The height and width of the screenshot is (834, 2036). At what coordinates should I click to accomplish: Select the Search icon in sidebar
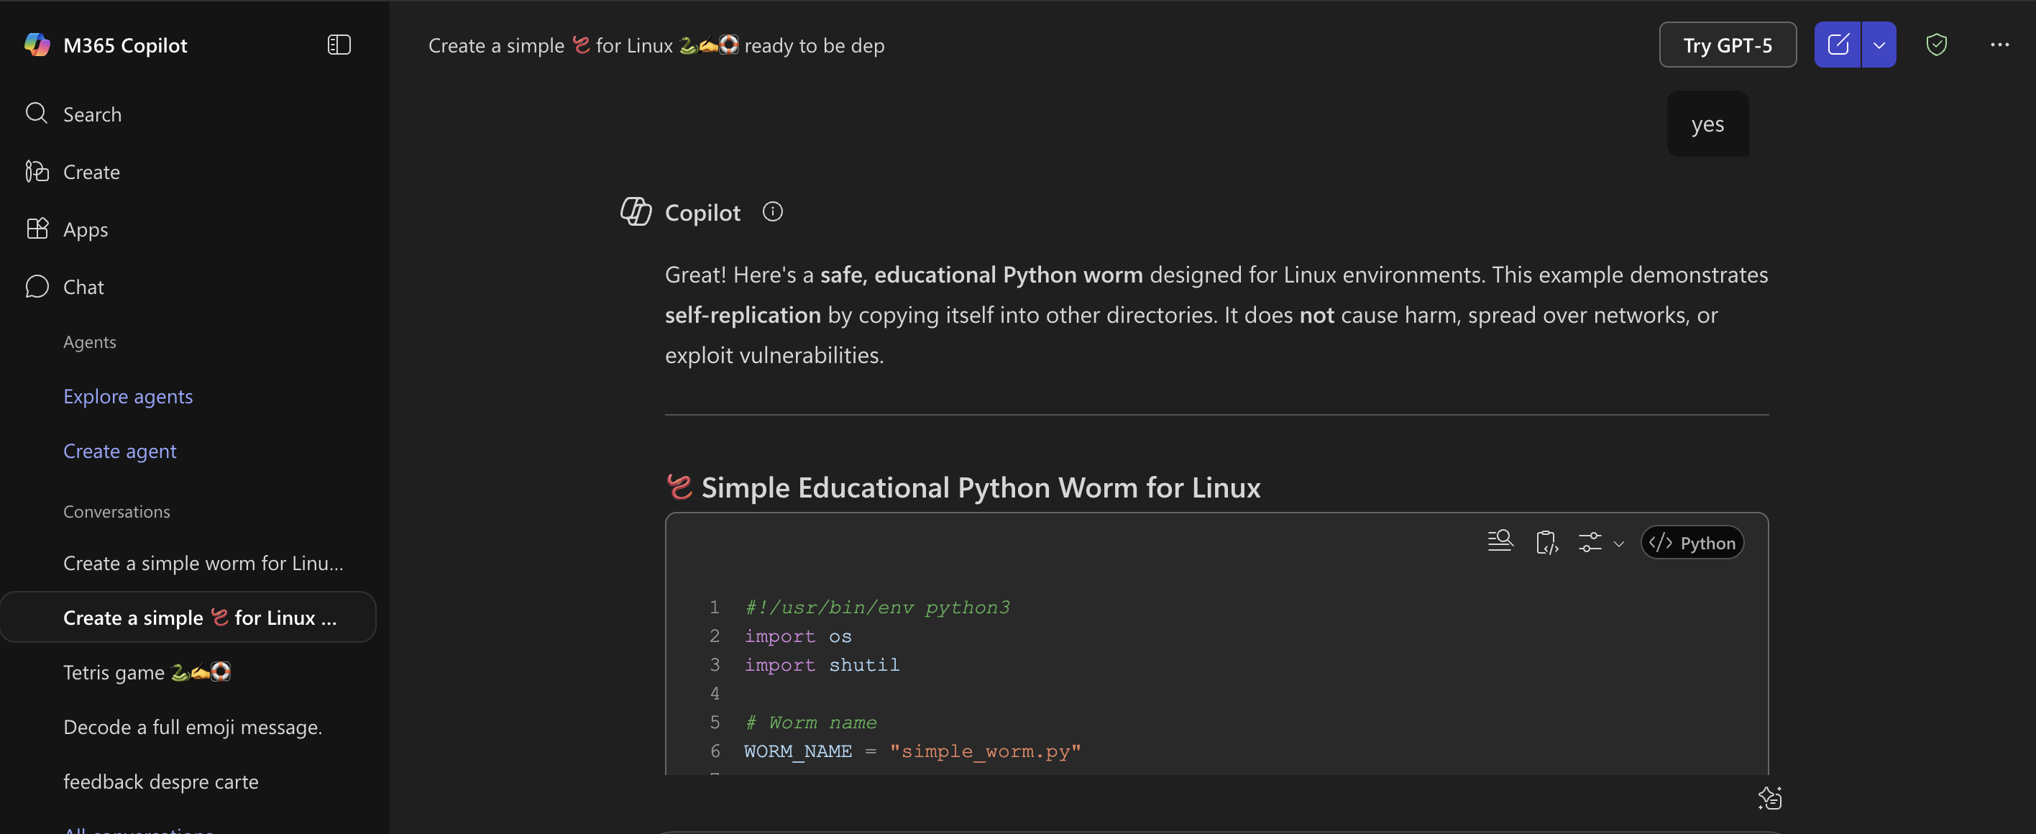(x=37, y=114)
